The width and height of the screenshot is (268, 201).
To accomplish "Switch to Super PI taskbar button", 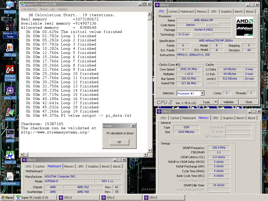I will click(x=36, y=198).
